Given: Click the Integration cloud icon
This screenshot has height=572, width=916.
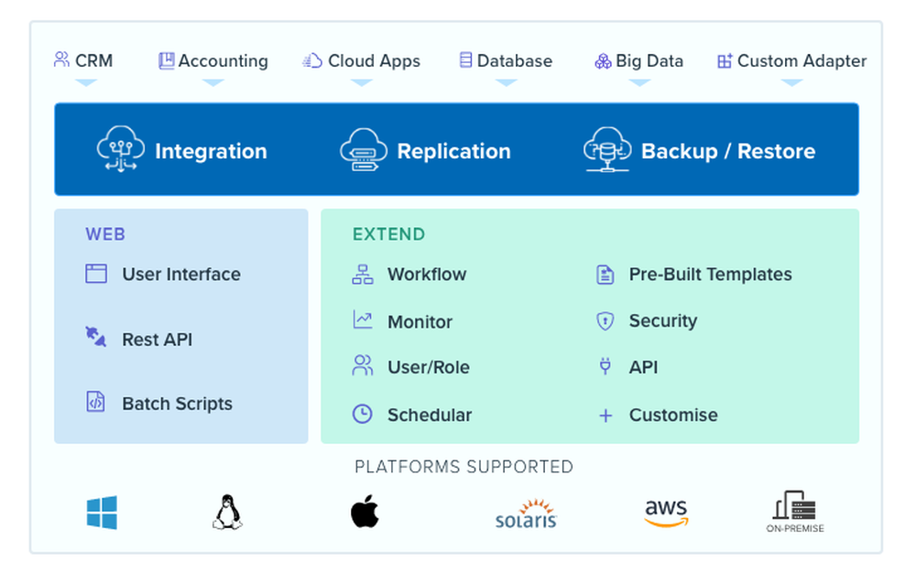Looking at the screenshot, I should pyautogui.click(x=120, y=149).
